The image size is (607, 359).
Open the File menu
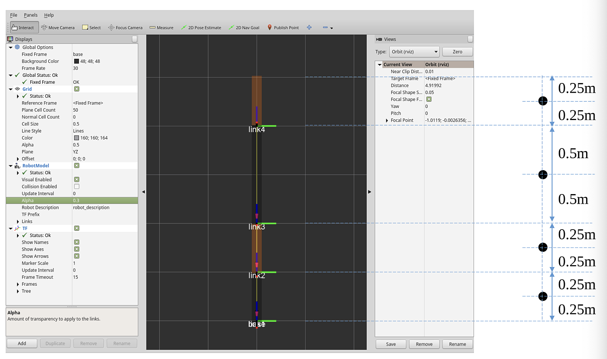point(13,15)
